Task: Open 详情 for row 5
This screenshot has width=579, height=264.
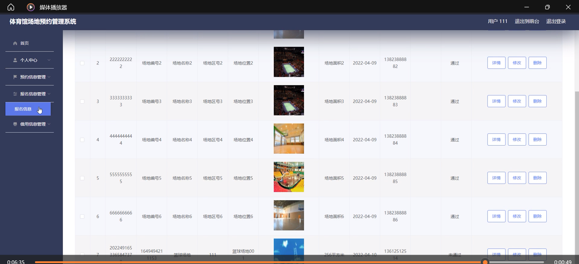Action: [x=496, y=178]
